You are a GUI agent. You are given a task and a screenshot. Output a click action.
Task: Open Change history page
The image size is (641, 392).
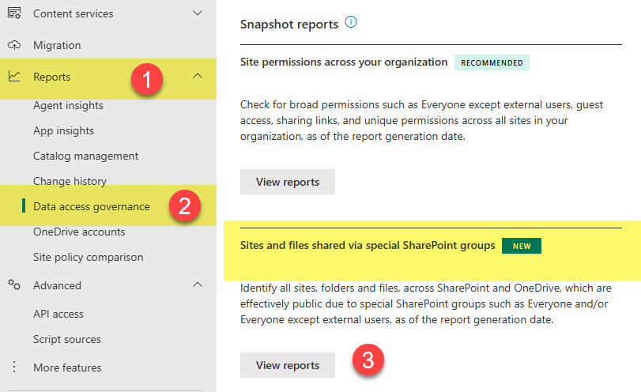70,181
